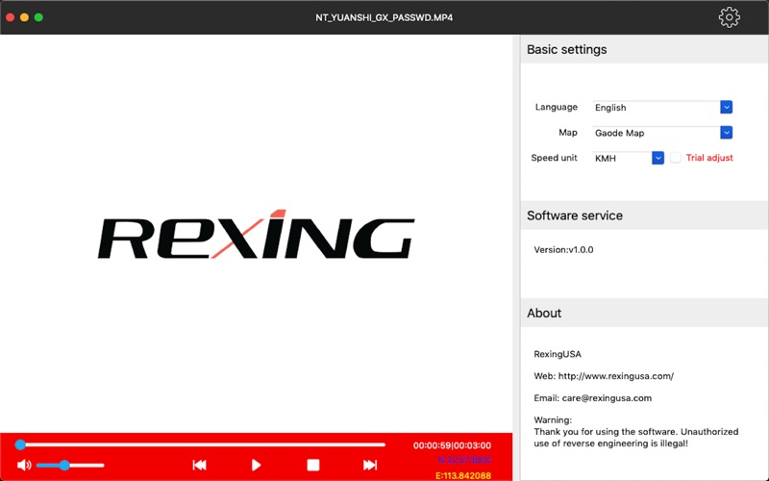Screen dimensions: 769x481
Task: Stop the video with the stop button
Action: point(313,465)
